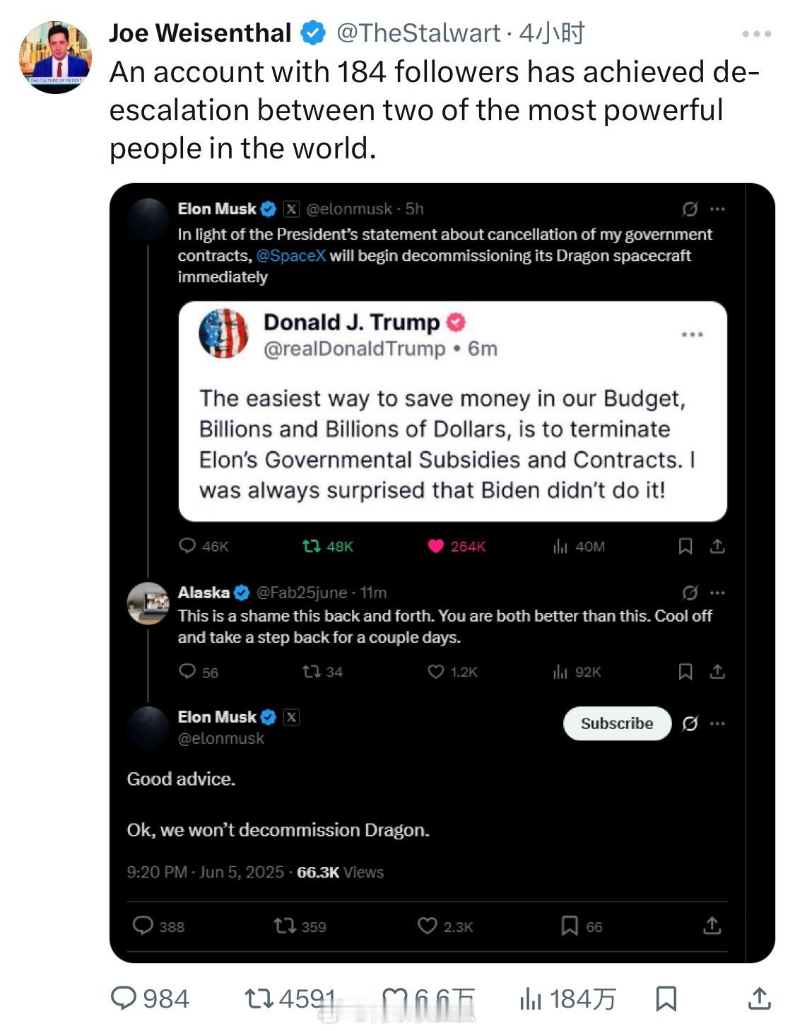Bookmark Elon's Good advice tweet with 66 saves

570,926
